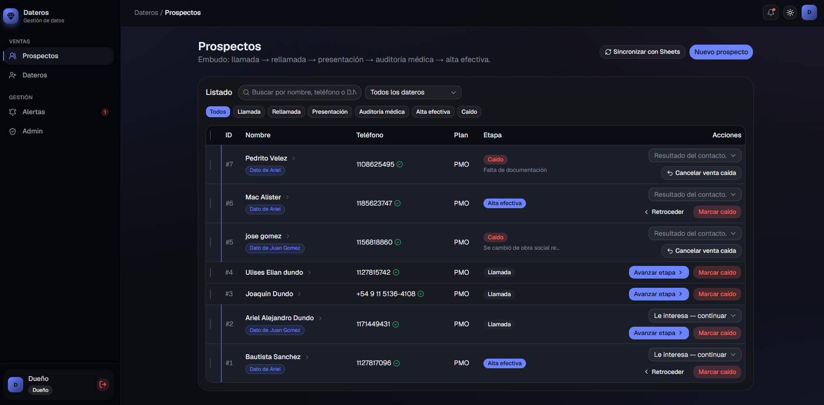Click Dateros breadcrumb link in top bar
Image resolution: width=824 pixels, height=405 pixels.
146,13
